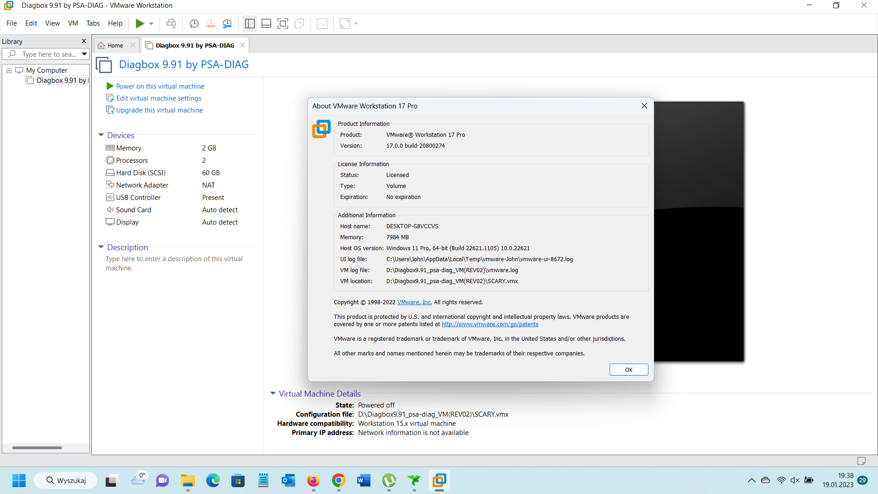The height and width of the screenshot is (494, 878).
Task: Take a snapshot of this virtual machine
Action: (x=194, y=23)
